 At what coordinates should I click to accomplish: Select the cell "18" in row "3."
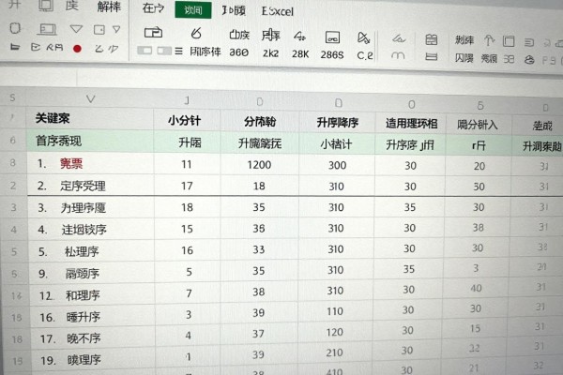pos(187,207)
